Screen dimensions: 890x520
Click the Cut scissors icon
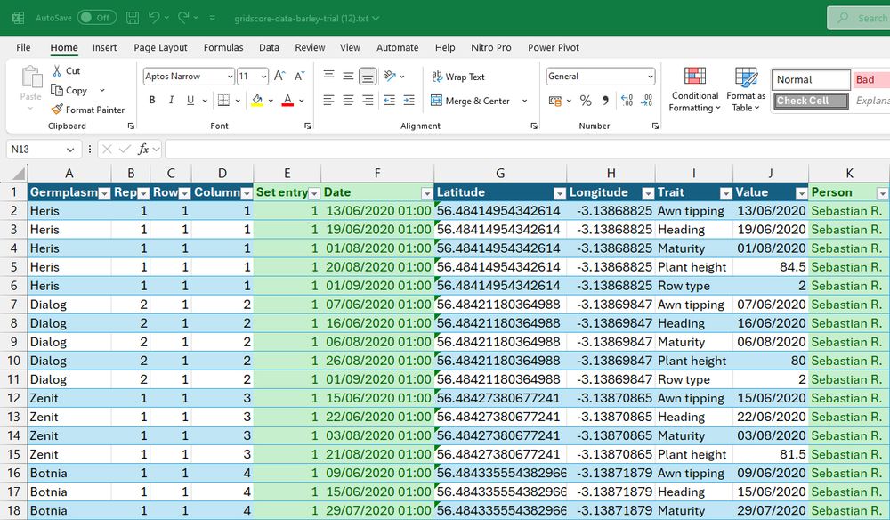coord(57,70)
